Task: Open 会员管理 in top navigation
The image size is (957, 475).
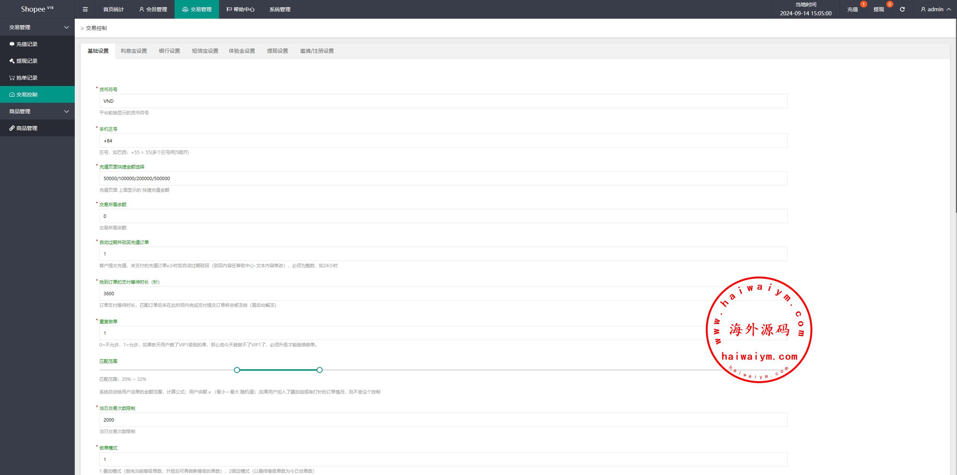Action: [x=153, y=9]
